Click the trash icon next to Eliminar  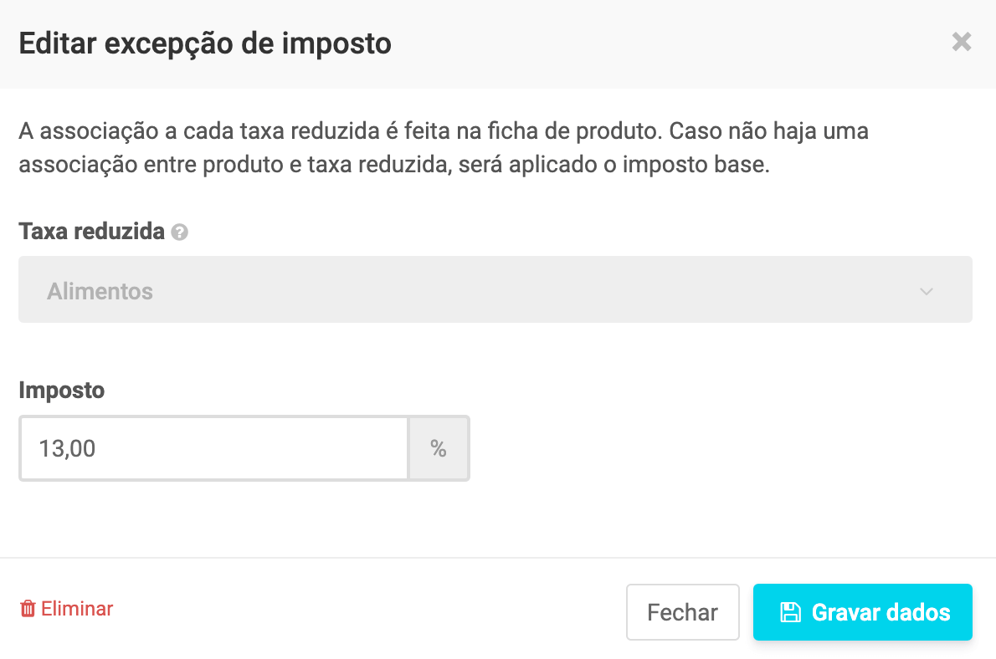point(28,609)
